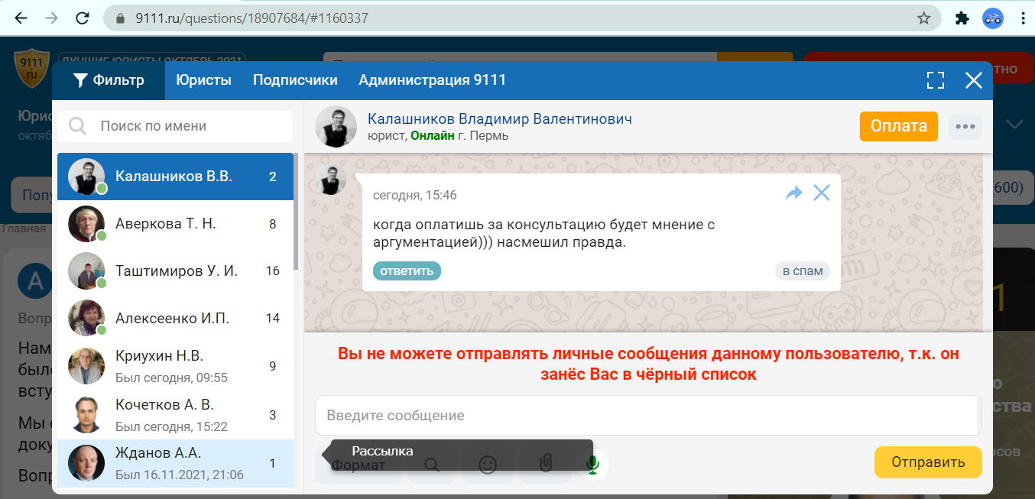The height and width of the screenshot is (499, 1035).
Task: Delete the message using the X icon
Action: coord(822,193)
